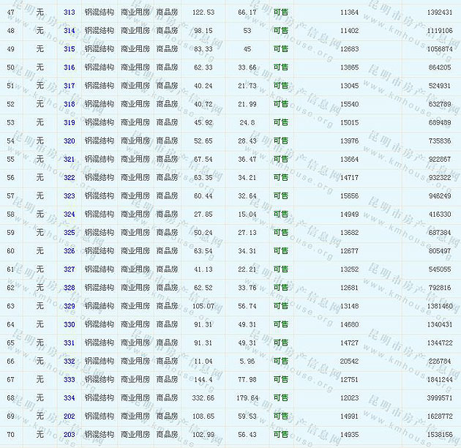Click row number 60 cell
461x448 pixels.
pos(10,251)
